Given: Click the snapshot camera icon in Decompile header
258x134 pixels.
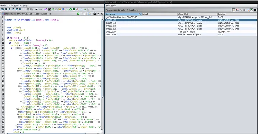Looking at the screenshot, I should pyautogui.click(x=95, y=14).
